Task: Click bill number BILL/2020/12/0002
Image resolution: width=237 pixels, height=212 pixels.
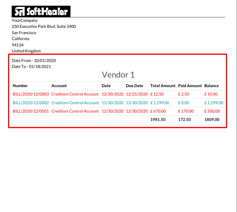Action: click(31, 103)
